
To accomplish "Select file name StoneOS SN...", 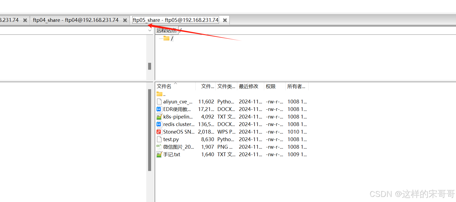I will (x=179, y=132).
